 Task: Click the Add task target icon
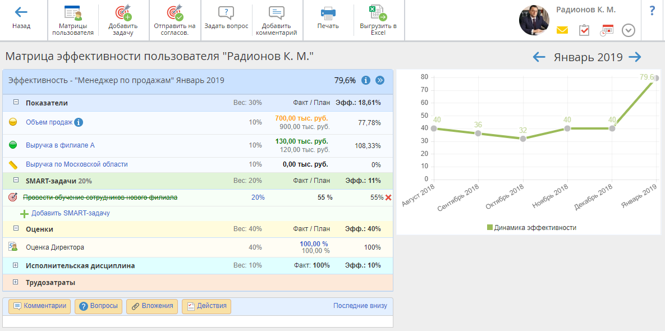(x=123, y=13)
